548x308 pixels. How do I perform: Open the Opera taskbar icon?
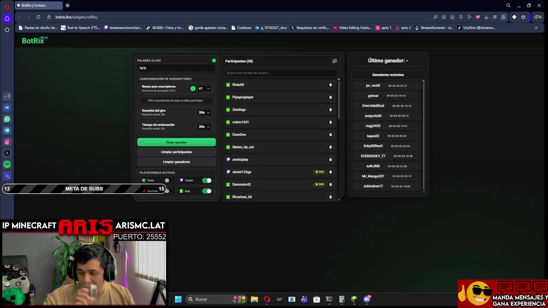267,299
